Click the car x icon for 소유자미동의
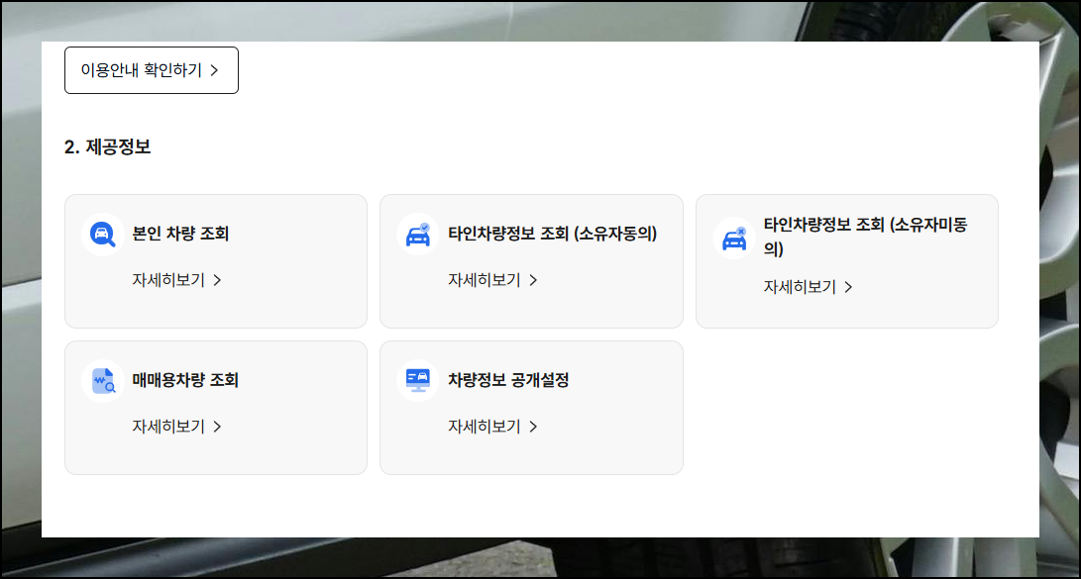 click(x=734, y=239)
